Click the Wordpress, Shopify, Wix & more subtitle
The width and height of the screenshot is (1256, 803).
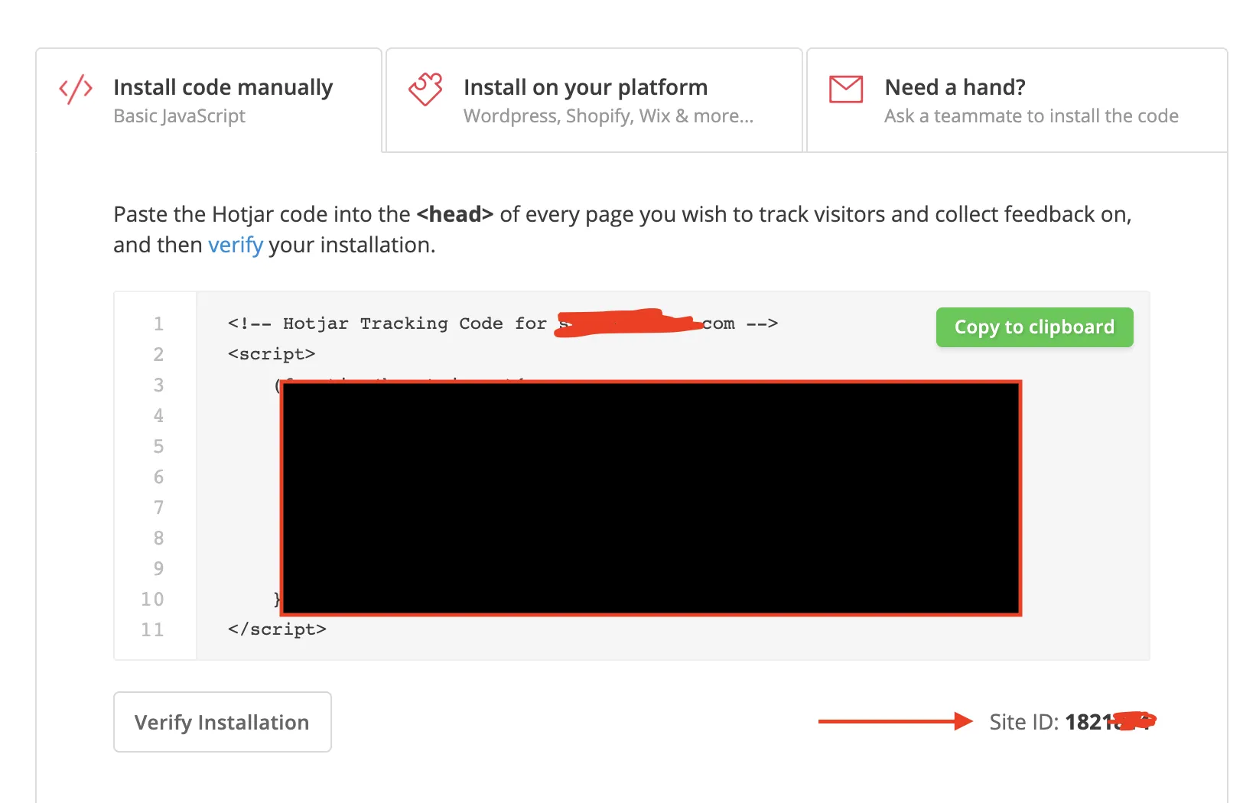[609, 116]
